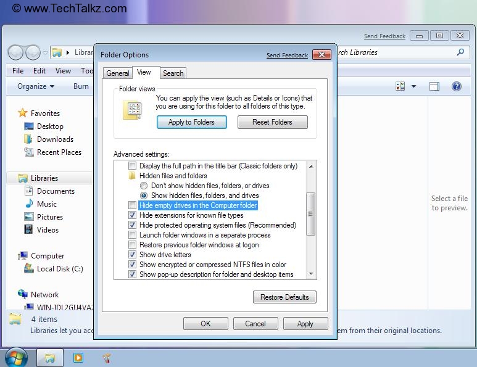The width and height of the screenshot is (477, 367).
Task: Click the Advanced settings scrollbar thumb
Action: click(310, 214)
